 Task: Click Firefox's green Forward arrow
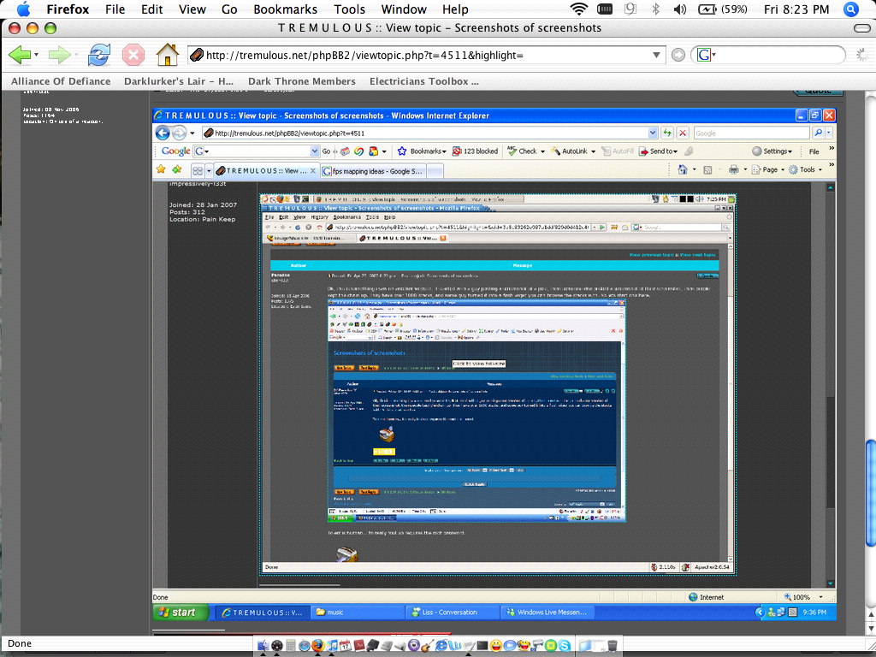58,55
